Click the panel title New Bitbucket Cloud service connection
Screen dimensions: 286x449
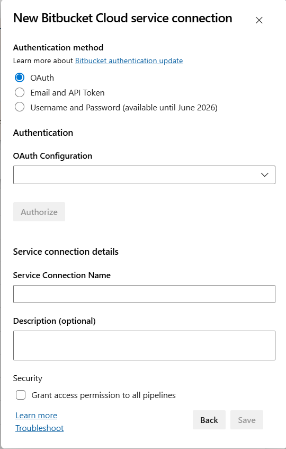pos(122,18)
